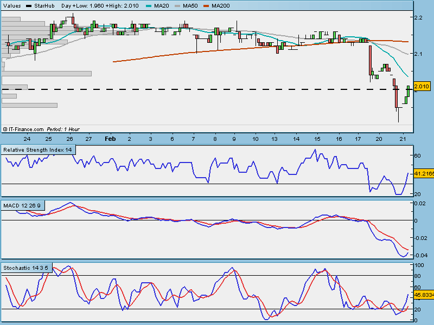The width and height of the screenshot is (434, 325).
Task: Click the Period: 1 Hour label
Action: (x=63, y=129)
